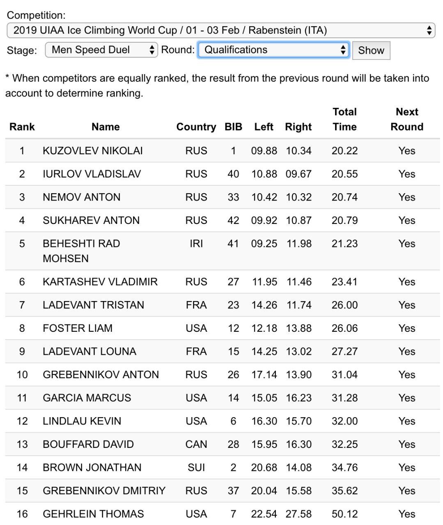
Task: Click the Rank column header
Action: click(22, 127)
